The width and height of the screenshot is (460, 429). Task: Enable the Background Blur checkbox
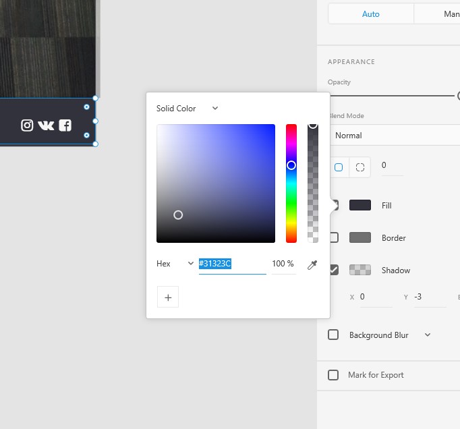click(333, 335)
